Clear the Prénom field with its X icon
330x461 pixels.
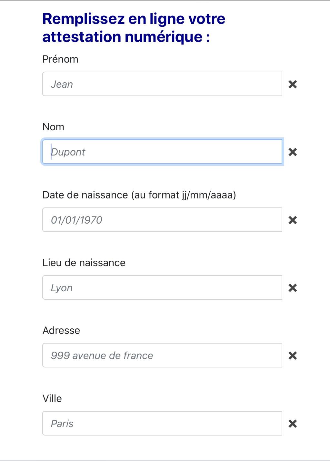292,84
